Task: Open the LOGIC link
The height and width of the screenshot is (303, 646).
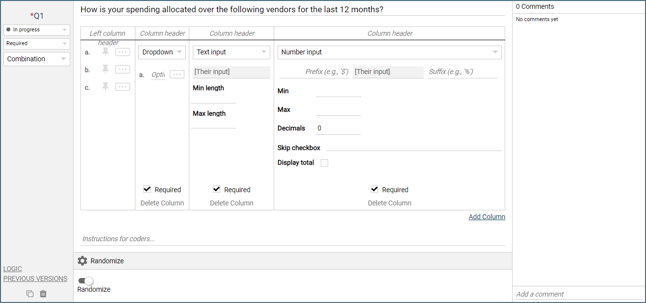Action: [13, 269]
